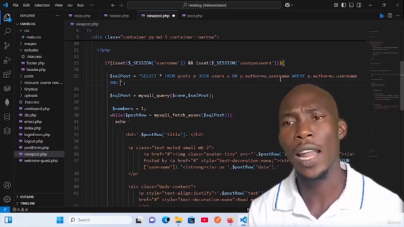
Task: Open the Go menu
Action: point(70,5)
